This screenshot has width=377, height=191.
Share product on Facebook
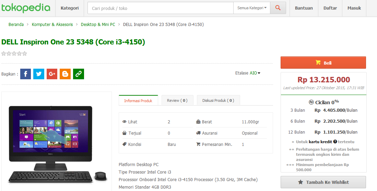coord(25,74)
